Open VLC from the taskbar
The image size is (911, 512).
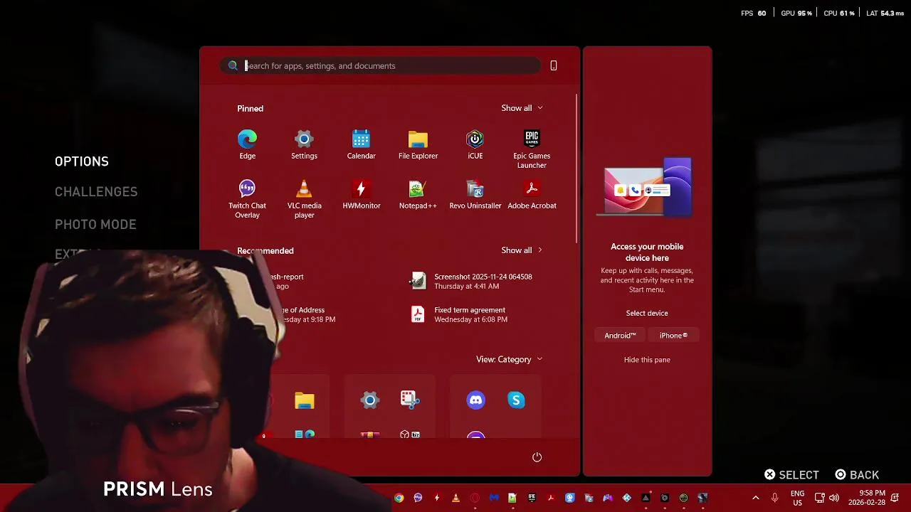455,498
